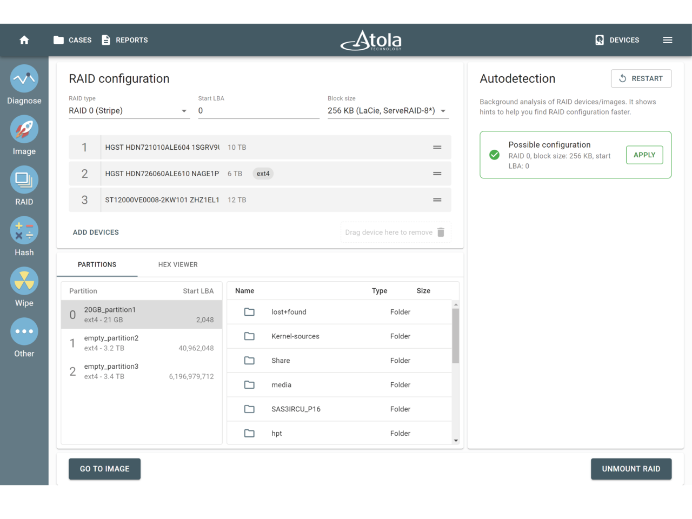Click the Start LBA value 40,962,048
Viewport: 692px width, 519px height.
[196, 348]
